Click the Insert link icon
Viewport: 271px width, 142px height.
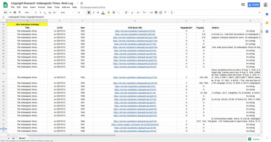(151, 12)
